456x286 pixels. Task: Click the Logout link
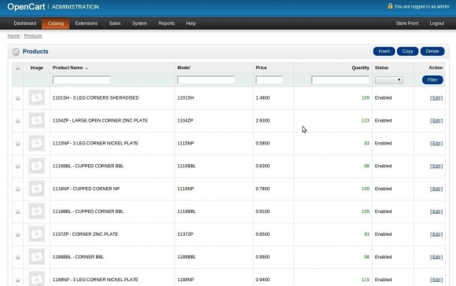click(437, 24)
